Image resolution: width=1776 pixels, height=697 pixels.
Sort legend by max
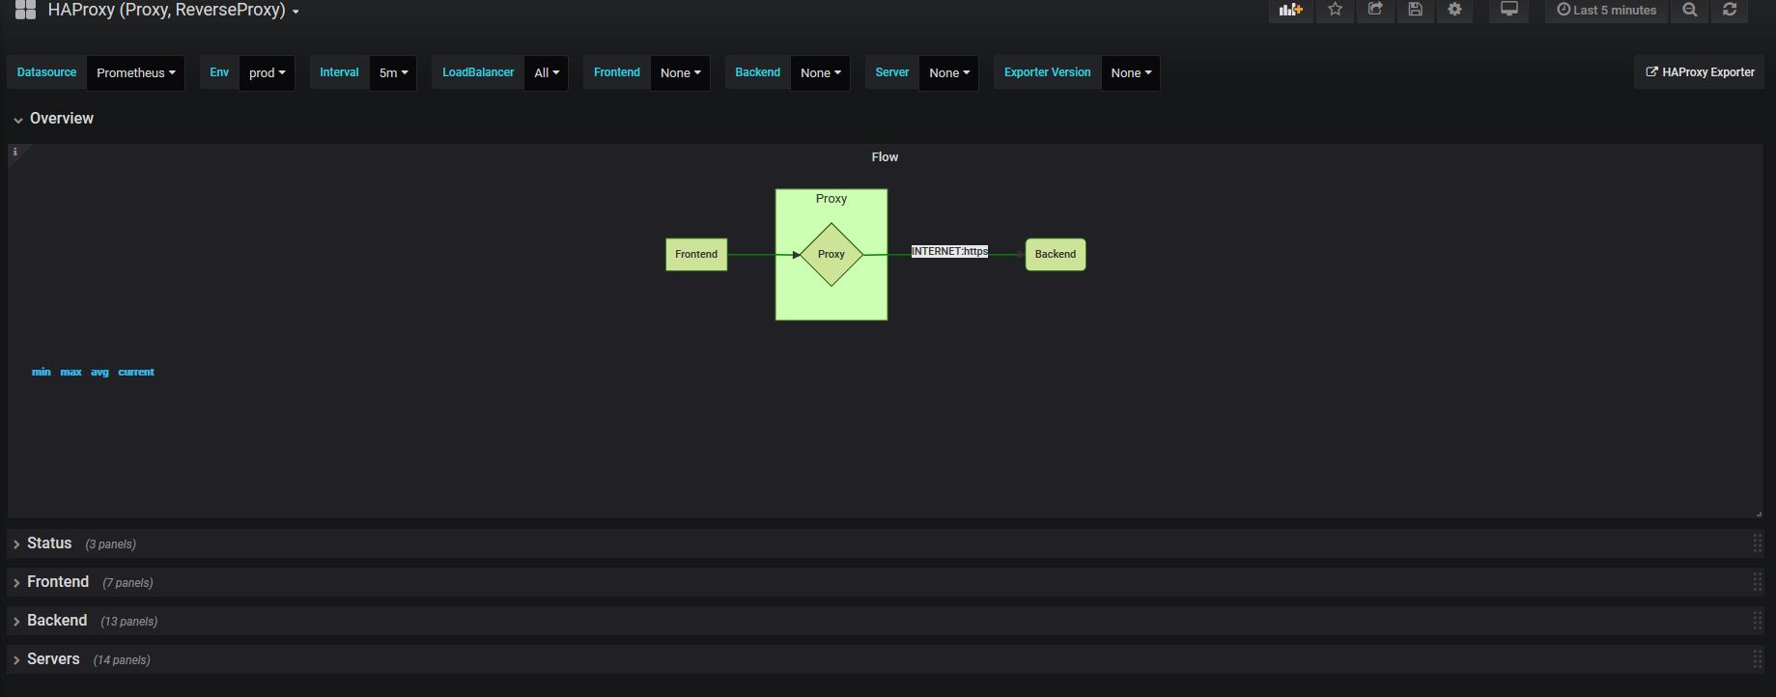[x=70, y=372]
